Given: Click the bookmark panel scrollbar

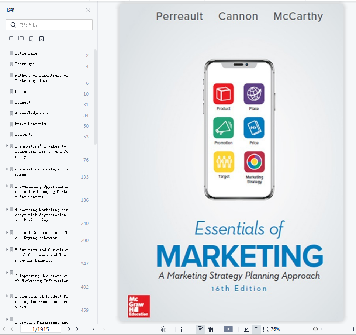Looking at the screenshot, I should pos(95,97).
